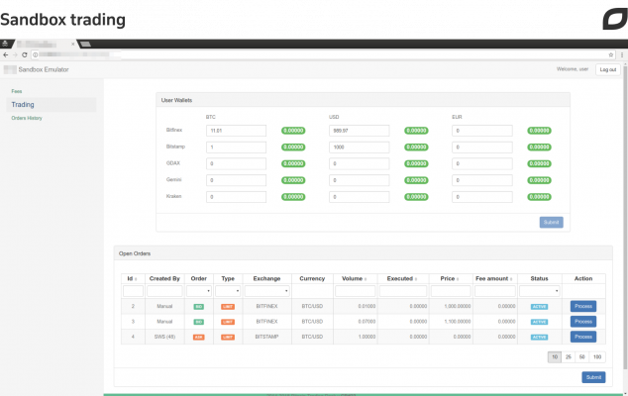This screenshot has width=628, height=396.
Task: Submit the User Wallets form
Action: (551, 222)
